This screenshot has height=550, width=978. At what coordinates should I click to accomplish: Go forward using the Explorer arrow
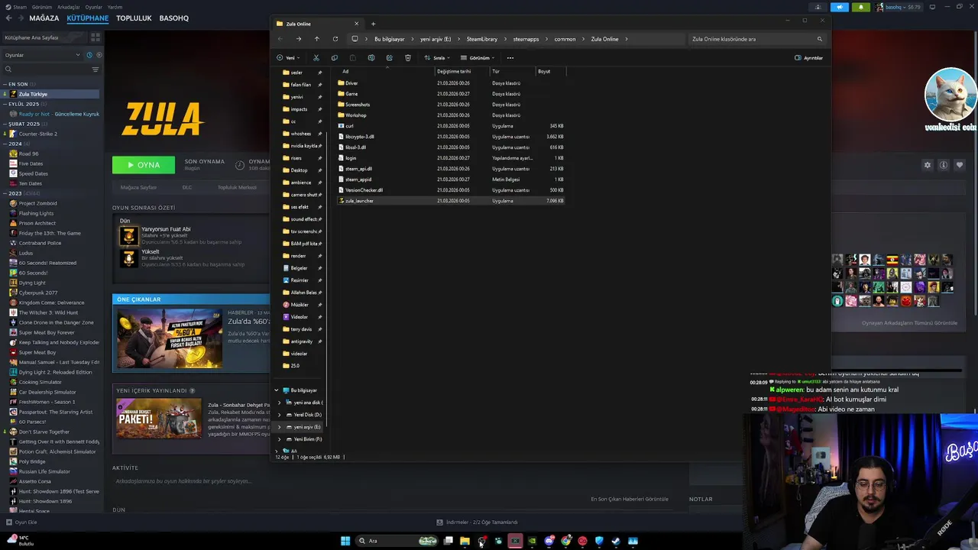click(298, 39)
